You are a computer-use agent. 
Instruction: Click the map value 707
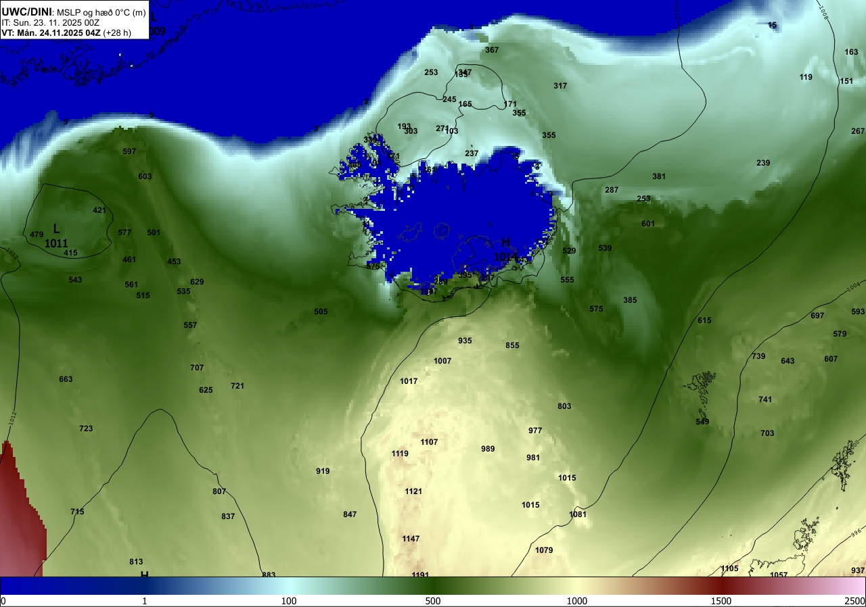(197, 368)
